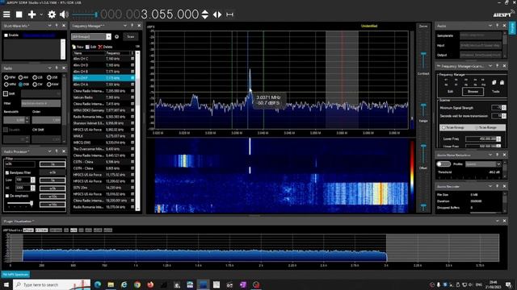Viewport: 517px width, 290px height.
Task: Open the noise reduction Profile dropdown
Action: (x=483, y=164)
